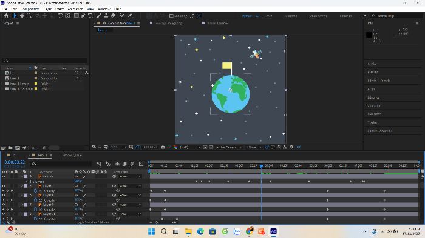The width and height of the screenshot is (425, 238).
Task: Open the Window menu
Action: click(104, 9)
